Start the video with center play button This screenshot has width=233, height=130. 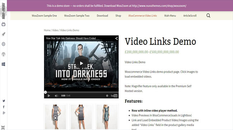click(81, 63)
